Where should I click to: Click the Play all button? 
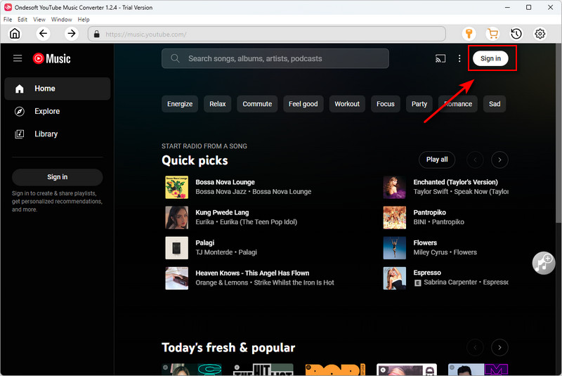(437, 160)
